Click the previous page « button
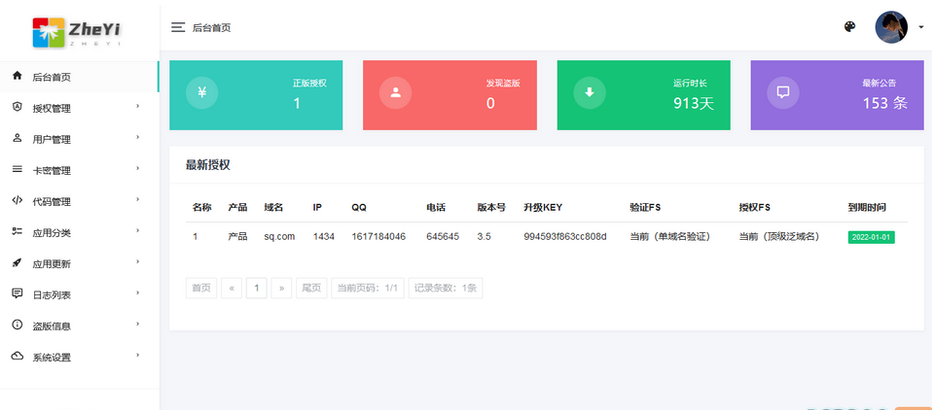 (232, 288)
